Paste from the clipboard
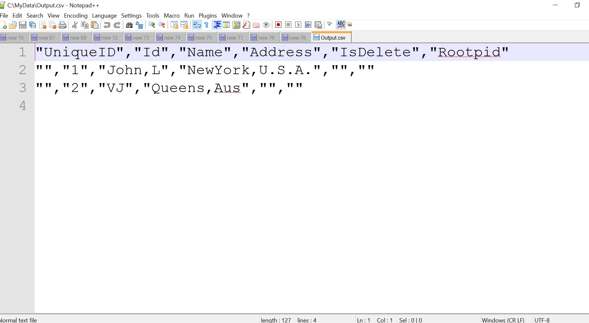Viewport: 589px width, 323px height. pyautogui.click(x=95, y=25)
